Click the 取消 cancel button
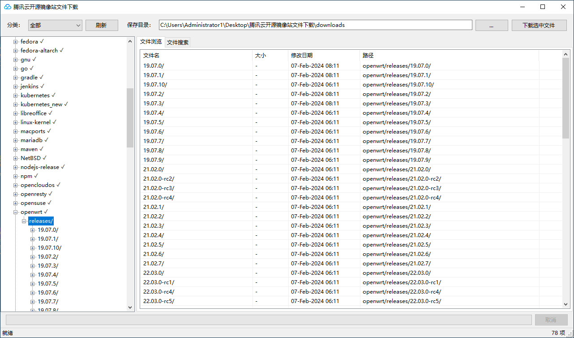 [551, 320]
